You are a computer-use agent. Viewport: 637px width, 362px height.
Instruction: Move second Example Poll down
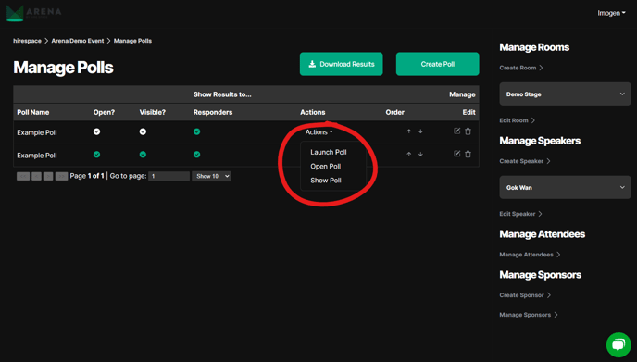point(420,154)
